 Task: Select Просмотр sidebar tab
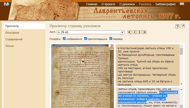pyautogui.click(x=25, y=26)
